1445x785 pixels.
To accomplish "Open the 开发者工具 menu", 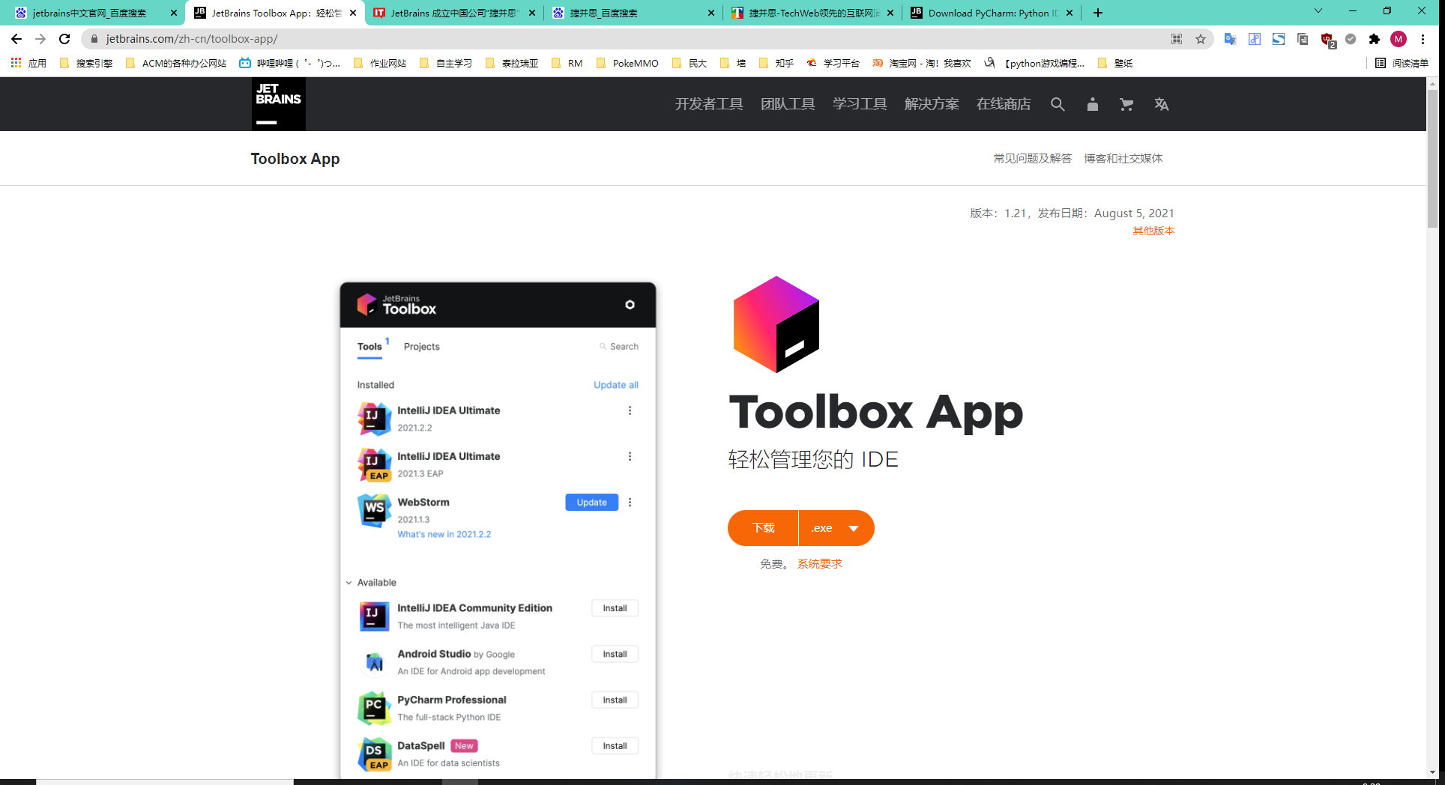I will (709, 104).
